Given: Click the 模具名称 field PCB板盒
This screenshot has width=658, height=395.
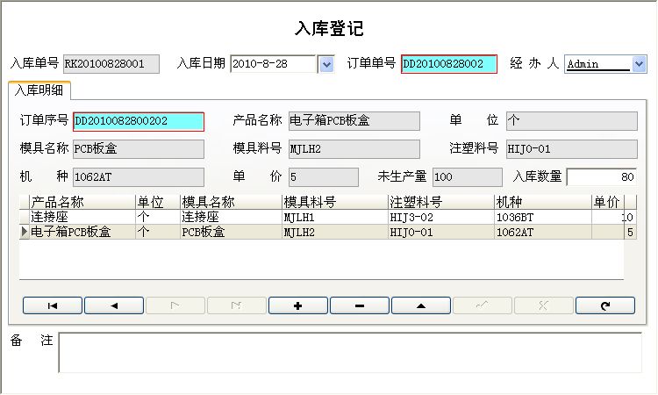Looking at the screenshot, I should 139,149.
